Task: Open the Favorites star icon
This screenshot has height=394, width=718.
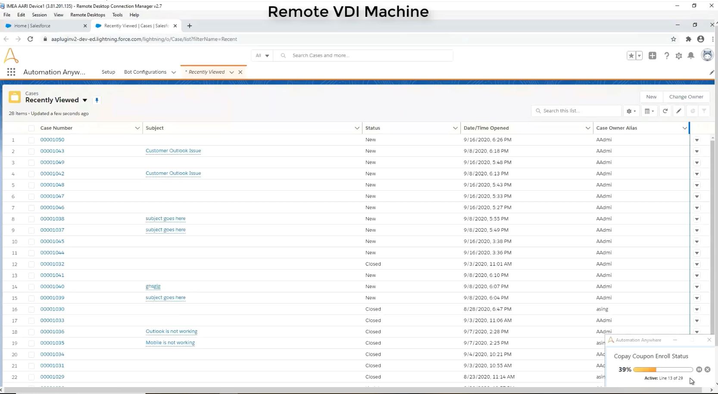Action: tap(631, 56)
